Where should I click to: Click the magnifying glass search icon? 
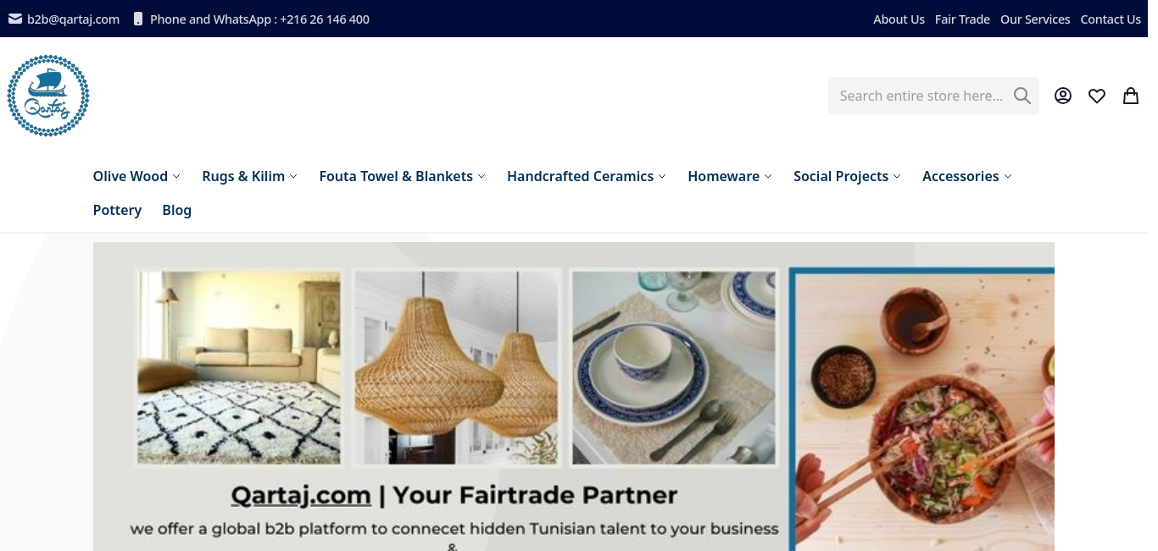pyautogui.click(x=1022, y=96)
